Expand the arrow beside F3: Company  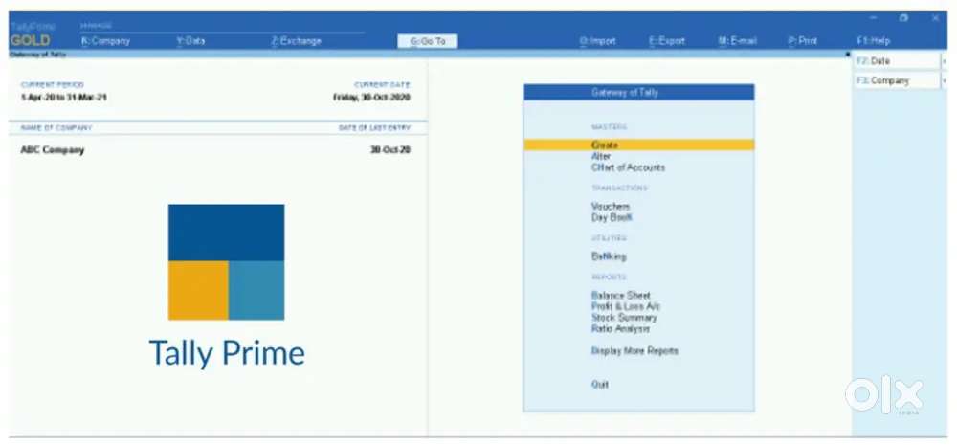click(x=945, y=81)
